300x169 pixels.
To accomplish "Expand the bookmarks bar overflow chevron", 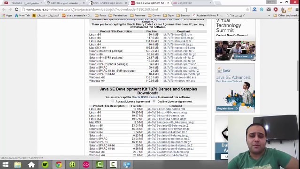I will 269,15.
